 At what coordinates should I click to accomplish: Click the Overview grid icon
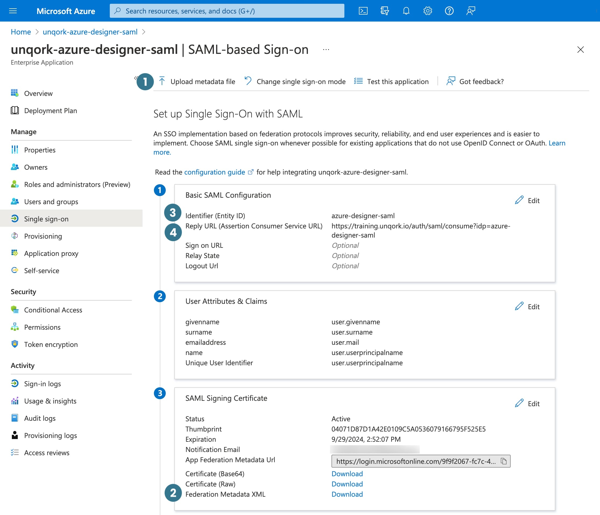coord(15,93)
